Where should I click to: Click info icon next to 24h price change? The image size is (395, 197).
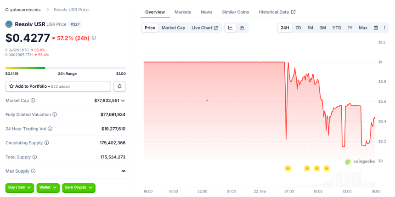(94, 38)
